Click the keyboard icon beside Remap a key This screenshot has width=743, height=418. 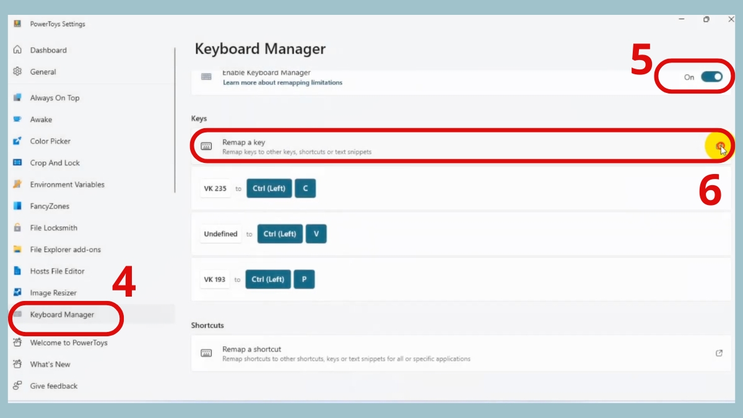(x=206, y=145)
